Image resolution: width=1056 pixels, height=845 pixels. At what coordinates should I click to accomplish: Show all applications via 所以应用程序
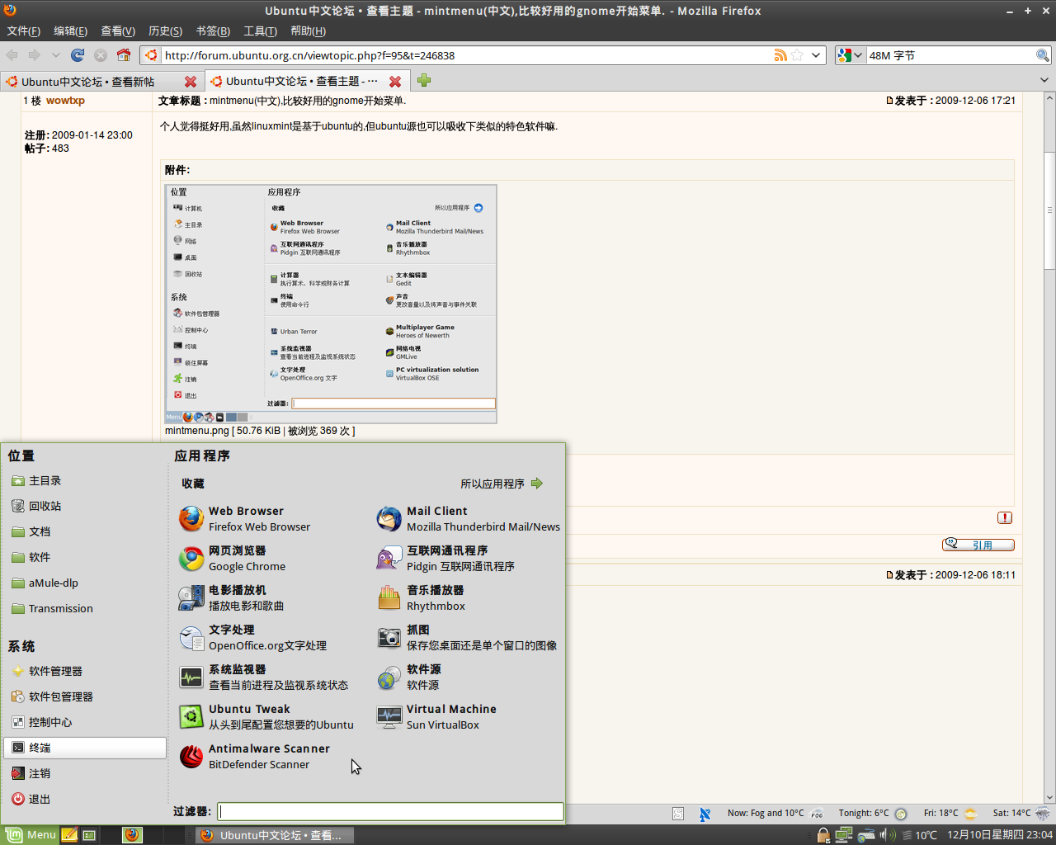(x=502, y=484)
